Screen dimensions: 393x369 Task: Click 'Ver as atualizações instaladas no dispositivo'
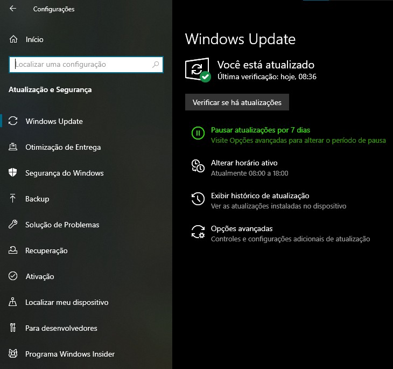278,206
